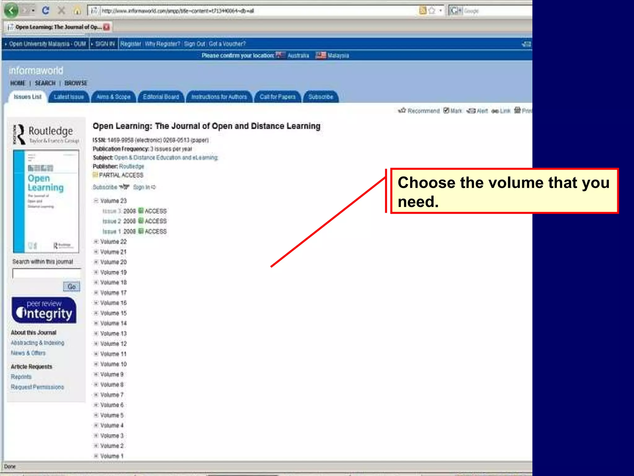The width and height of the screenshot is (634, 476).
Task: Click the Issue 2 link under Volume 23
Action: [x=112, y=221]
